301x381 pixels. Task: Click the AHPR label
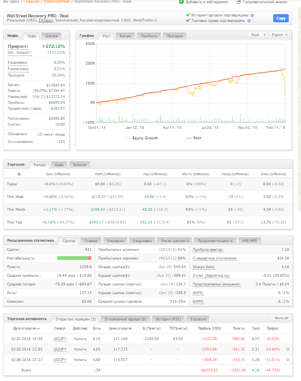198,293
